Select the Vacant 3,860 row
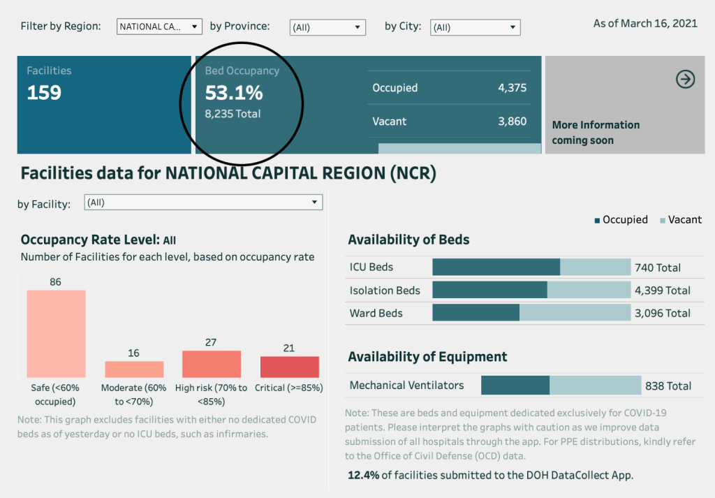This screenshot has width=715, height=498. point(449,122)
